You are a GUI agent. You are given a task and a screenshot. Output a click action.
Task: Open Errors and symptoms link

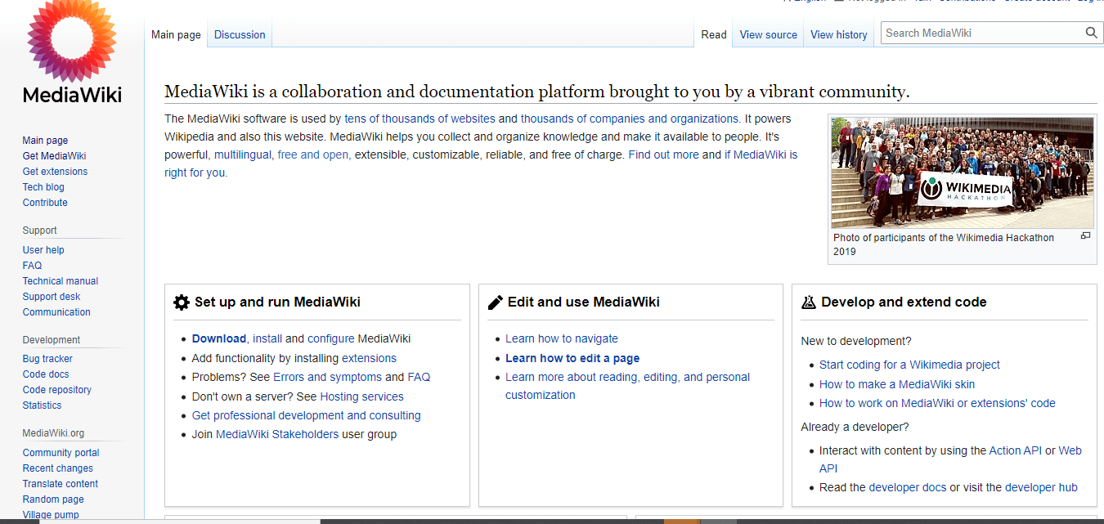[x=327, y=377]
